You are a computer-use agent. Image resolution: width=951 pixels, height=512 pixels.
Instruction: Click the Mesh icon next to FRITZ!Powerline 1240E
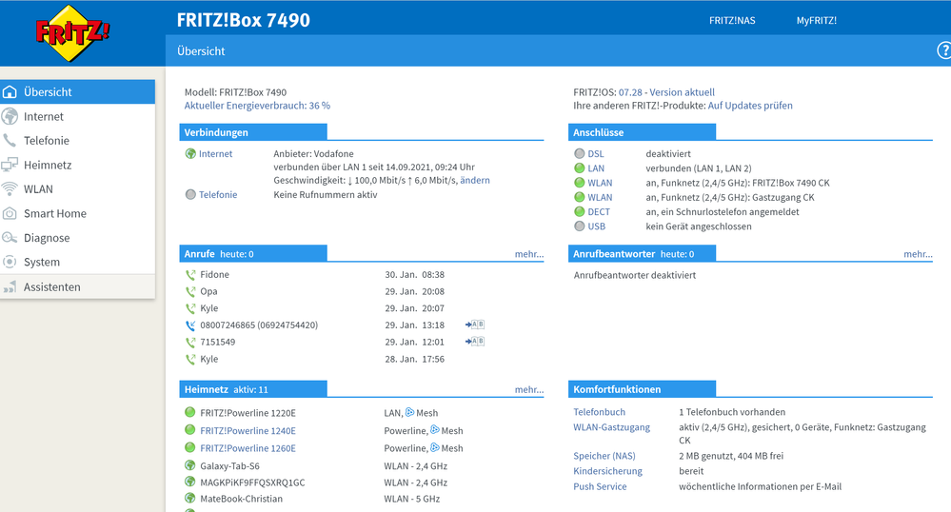pyautogui.click(x=435, y=431)
